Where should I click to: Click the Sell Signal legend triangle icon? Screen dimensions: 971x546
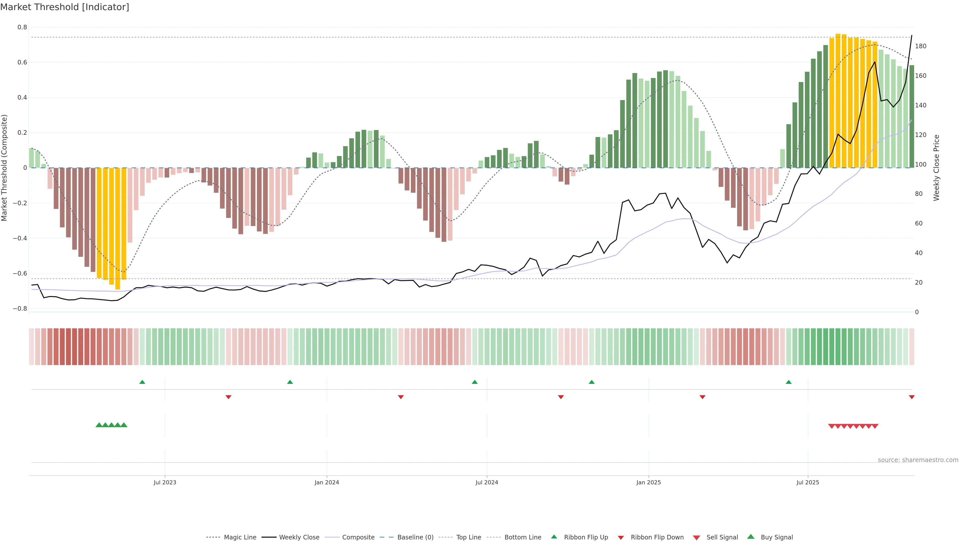pyautogui.click(x=697, y=538)
